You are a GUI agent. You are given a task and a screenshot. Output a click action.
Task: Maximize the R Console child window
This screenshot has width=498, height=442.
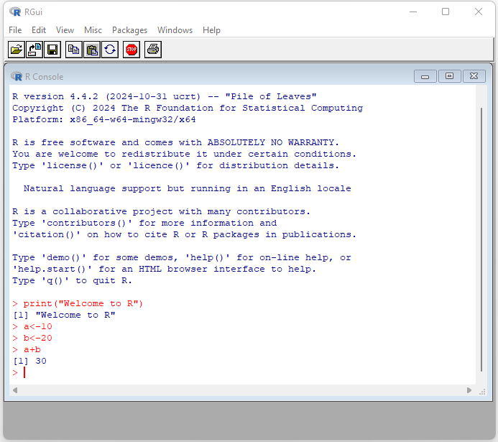tap(449, 76)
